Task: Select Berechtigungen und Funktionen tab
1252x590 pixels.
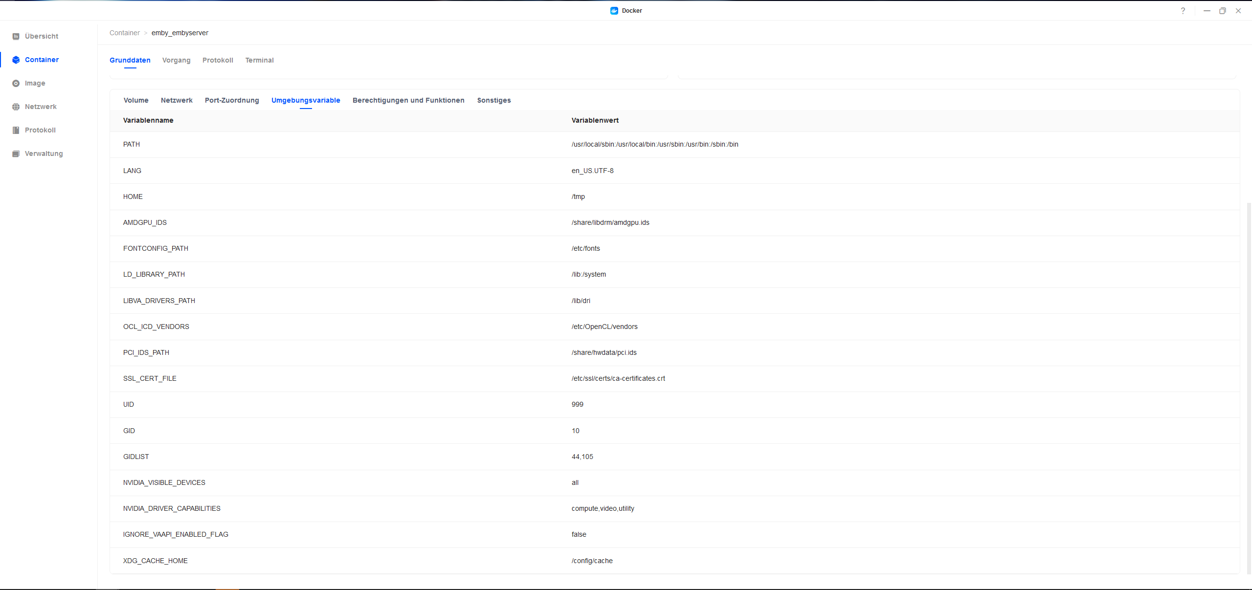Action: click(x=408, y=100)
